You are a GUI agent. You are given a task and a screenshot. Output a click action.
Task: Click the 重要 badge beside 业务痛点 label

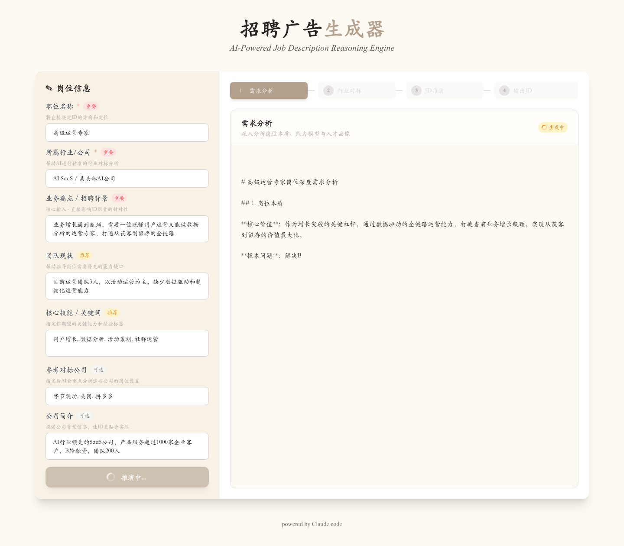(120, 198)
